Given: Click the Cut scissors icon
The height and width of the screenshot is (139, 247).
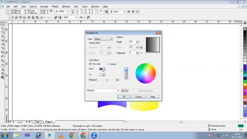Looking at the screenshot, I should coord(29,17).
